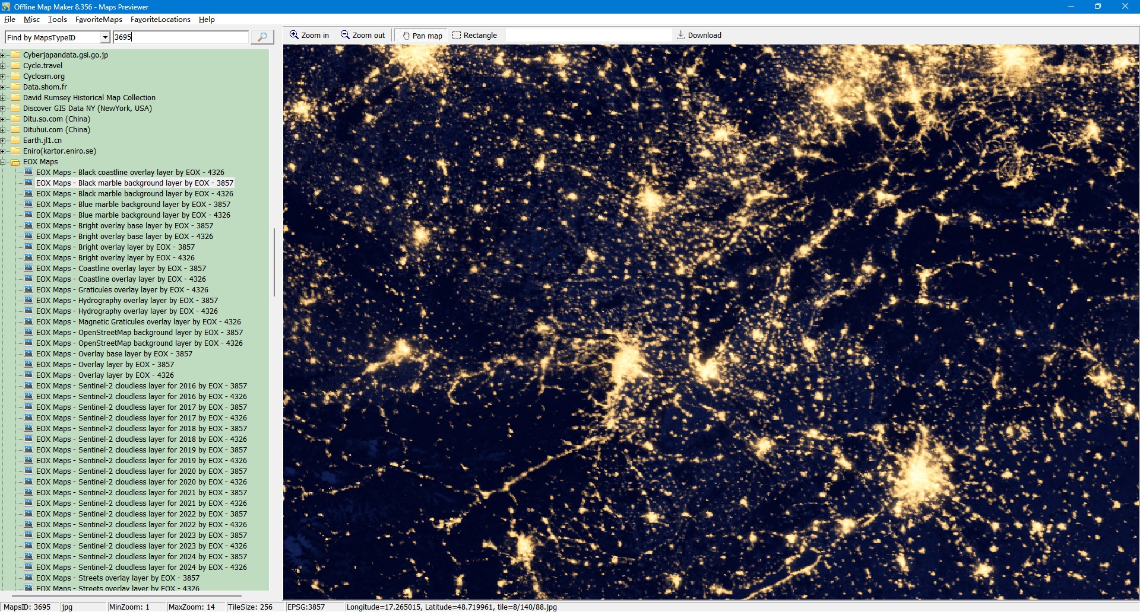Click the Zoom out magnifier icon
The width and height of the screenshot is (1140, 612).
345,35
